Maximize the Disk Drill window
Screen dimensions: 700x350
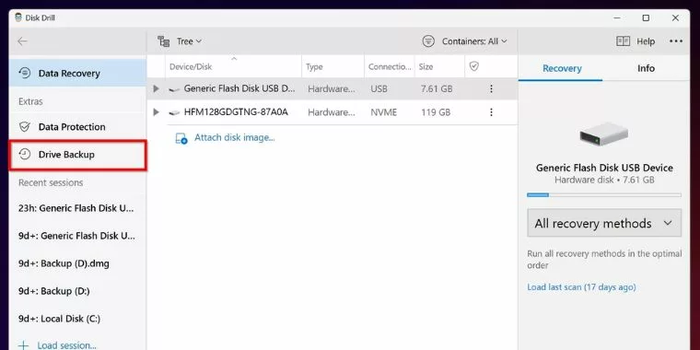(646, 17)
